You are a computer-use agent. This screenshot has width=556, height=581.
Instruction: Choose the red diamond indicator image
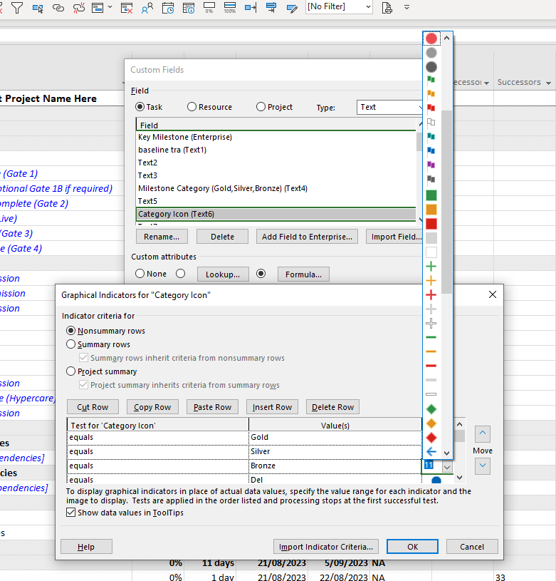click(x=431, y=438)
